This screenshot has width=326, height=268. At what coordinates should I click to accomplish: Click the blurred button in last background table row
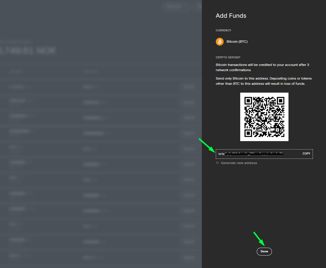click(189, 257)
